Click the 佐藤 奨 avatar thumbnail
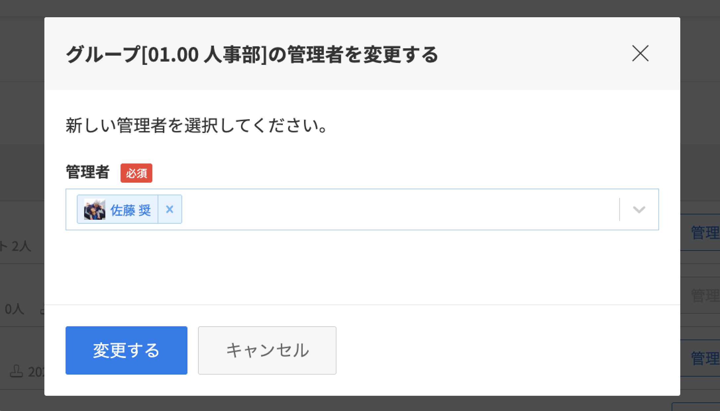 click(95, 209)
